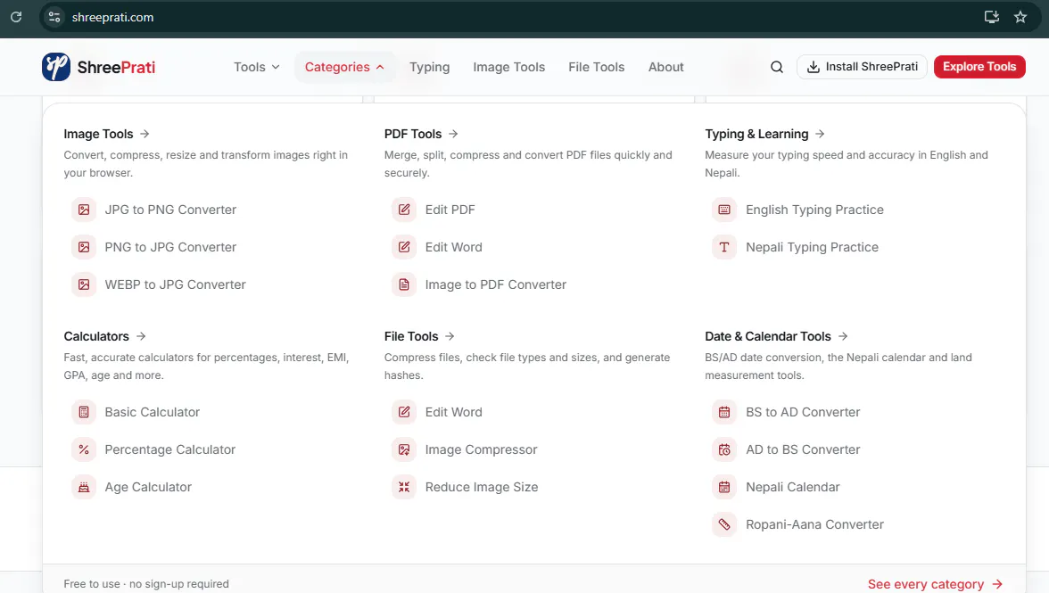This screenshot has height=593, width=1049.
Task: Open the Date & Calendar Tools heading
Action: tap(776, 337)
